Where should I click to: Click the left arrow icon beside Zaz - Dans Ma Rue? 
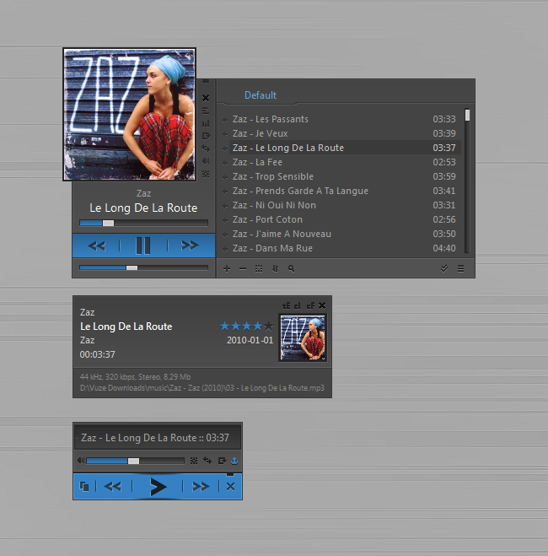pos(225,249)
